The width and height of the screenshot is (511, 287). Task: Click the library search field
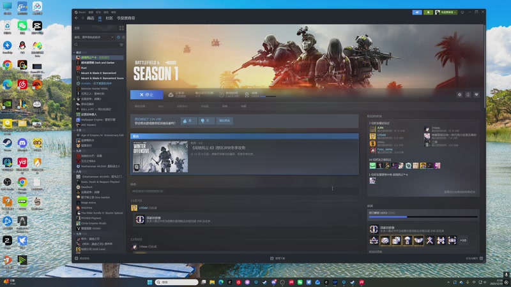tap(96, 45)
